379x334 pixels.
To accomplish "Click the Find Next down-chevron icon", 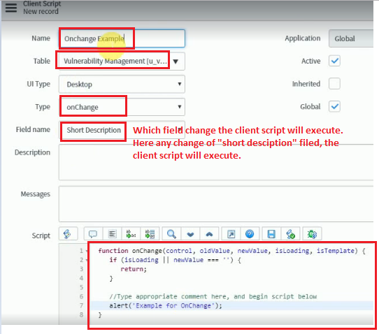I will pyautogui.click(x=190, y=234).
